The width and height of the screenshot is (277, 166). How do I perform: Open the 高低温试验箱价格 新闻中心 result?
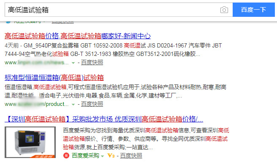tap(78, 36)
